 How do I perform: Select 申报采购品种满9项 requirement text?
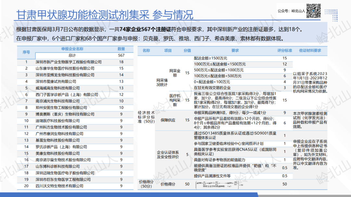230,113
